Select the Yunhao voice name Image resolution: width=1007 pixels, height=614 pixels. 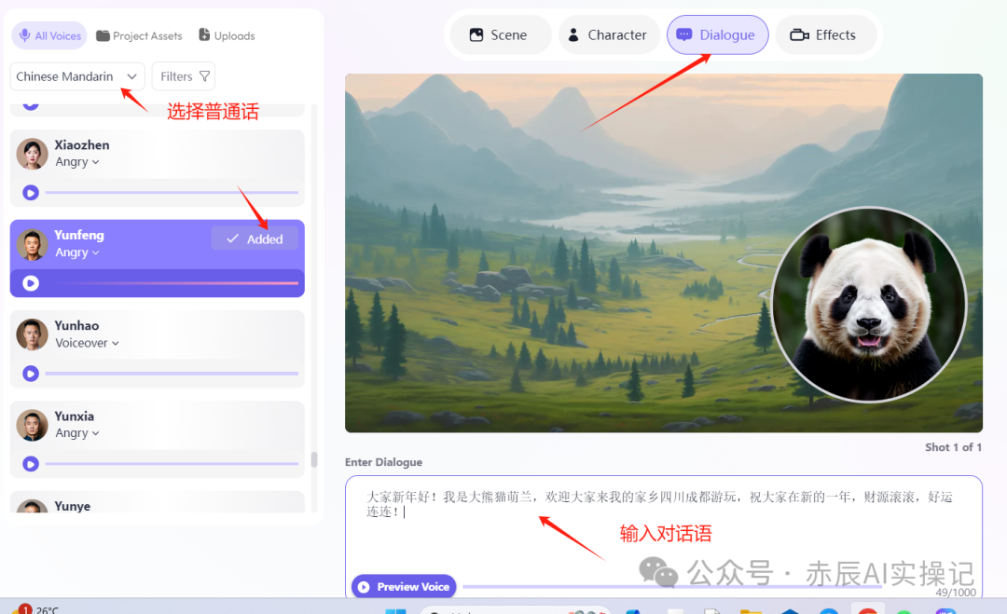[x=76, y=325]
